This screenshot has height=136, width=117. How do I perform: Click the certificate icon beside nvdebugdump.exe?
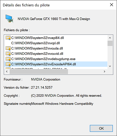8,59
